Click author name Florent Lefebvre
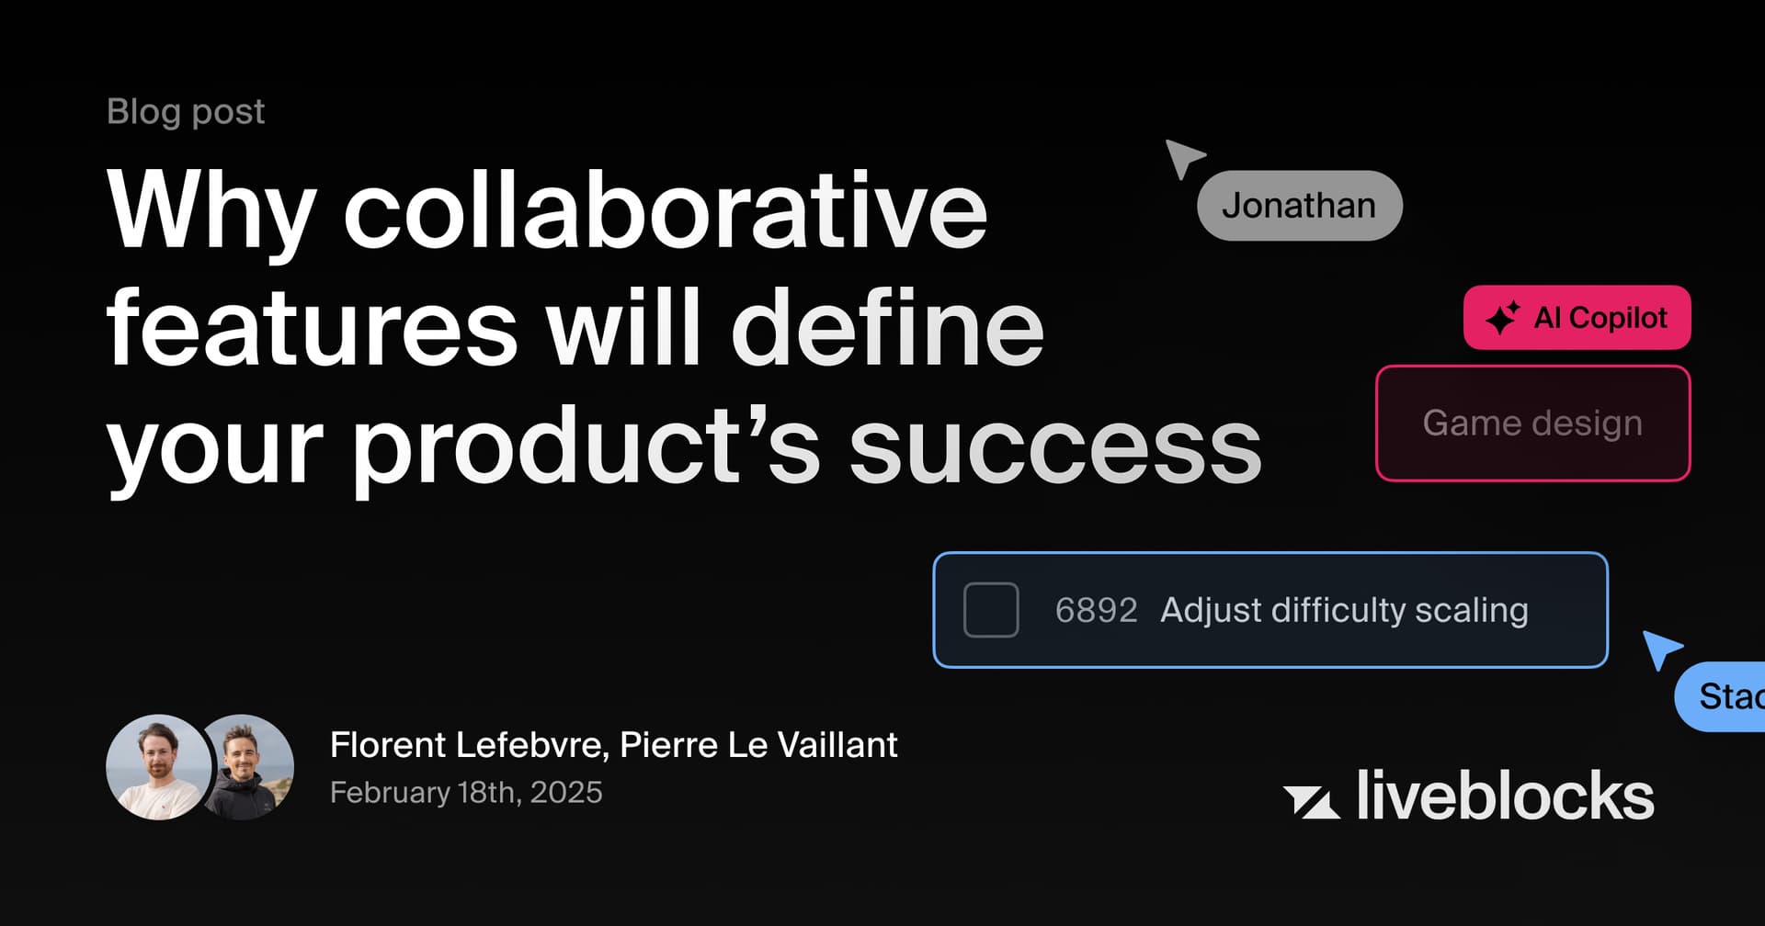The image size is (1765, 926). click(468, 745)
